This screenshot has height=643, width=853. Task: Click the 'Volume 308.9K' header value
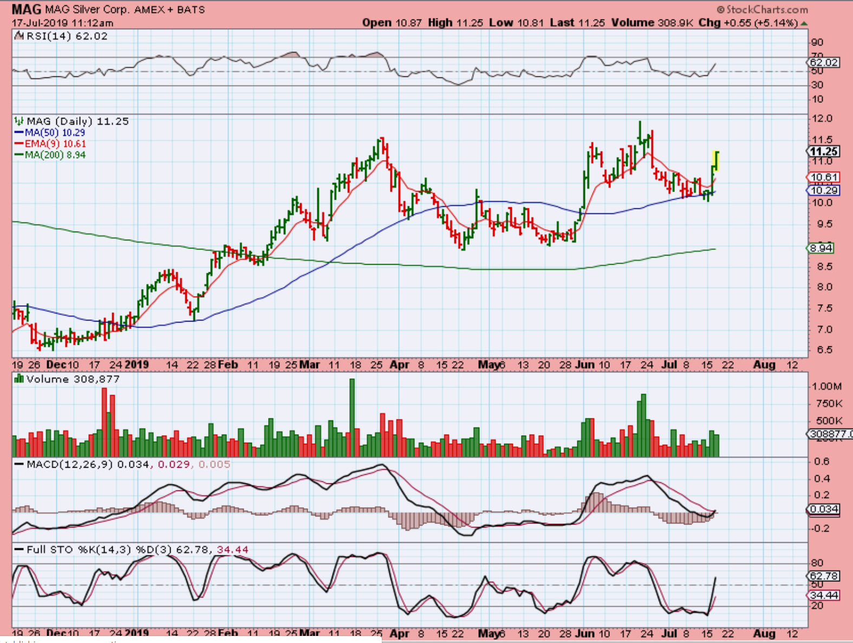[x=653, y=23]
